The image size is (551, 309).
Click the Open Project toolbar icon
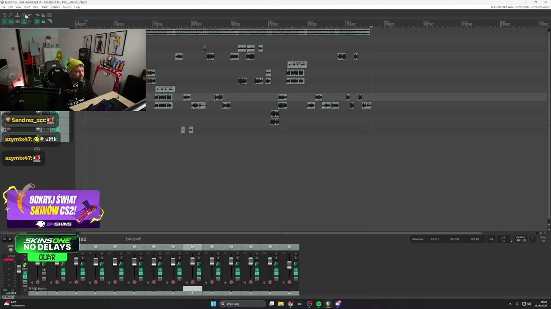click(11, 15)
